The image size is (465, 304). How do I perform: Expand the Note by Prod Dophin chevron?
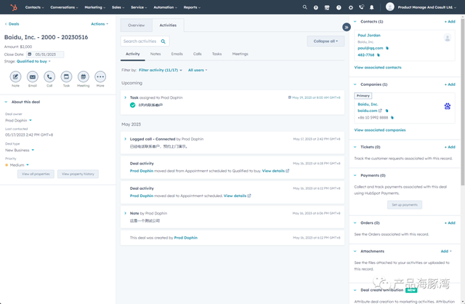pyautogui.click(x=125, y=213)
